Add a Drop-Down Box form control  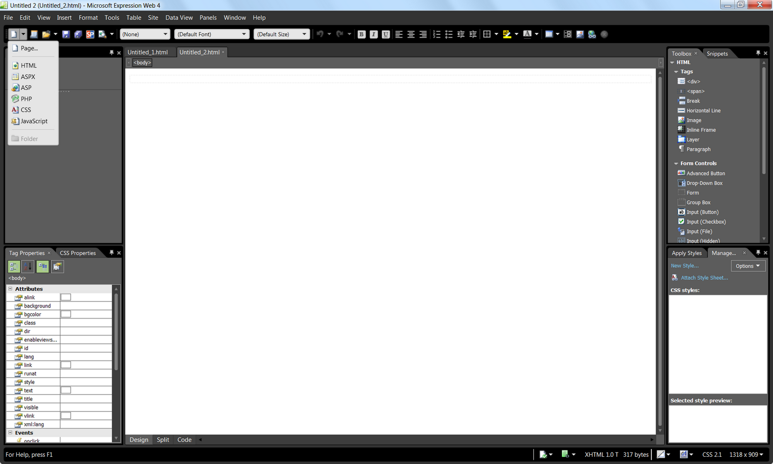pyautogui.click(x=704, y=183)
